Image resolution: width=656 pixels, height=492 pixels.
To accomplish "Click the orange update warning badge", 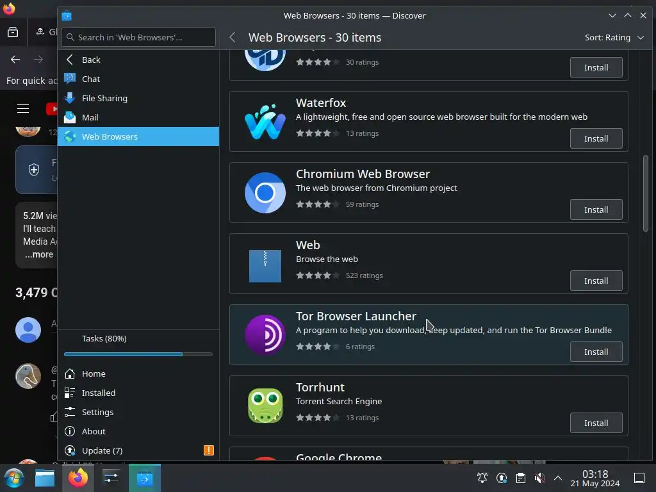I will click(x=209, y=450).
